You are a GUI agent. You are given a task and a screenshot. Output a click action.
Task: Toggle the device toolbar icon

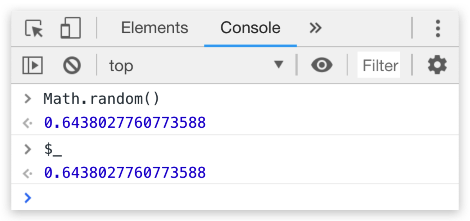(70, 28)
